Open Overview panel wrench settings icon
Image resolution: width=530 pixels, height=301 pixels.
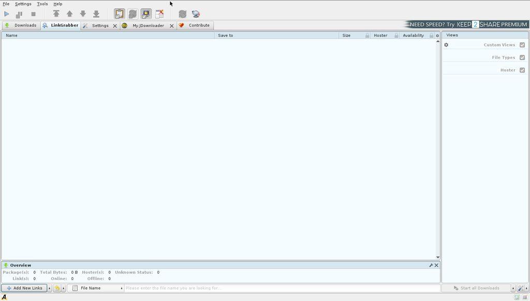431,265
